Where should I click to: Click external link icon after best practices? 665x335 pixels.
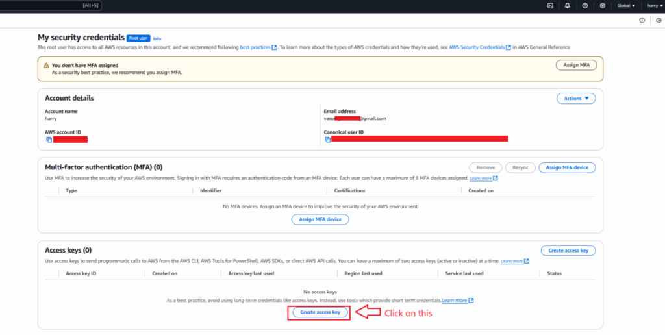tap(275, 47)
